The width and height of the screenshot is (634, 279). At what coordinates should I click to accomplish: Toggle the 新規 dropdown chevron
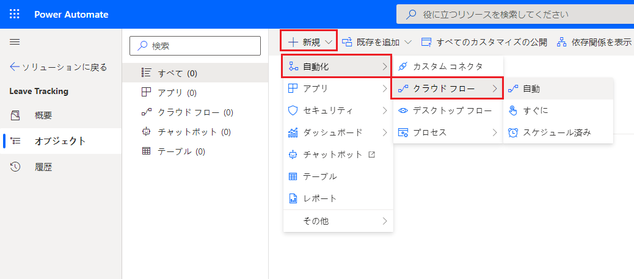click(329, 42)
